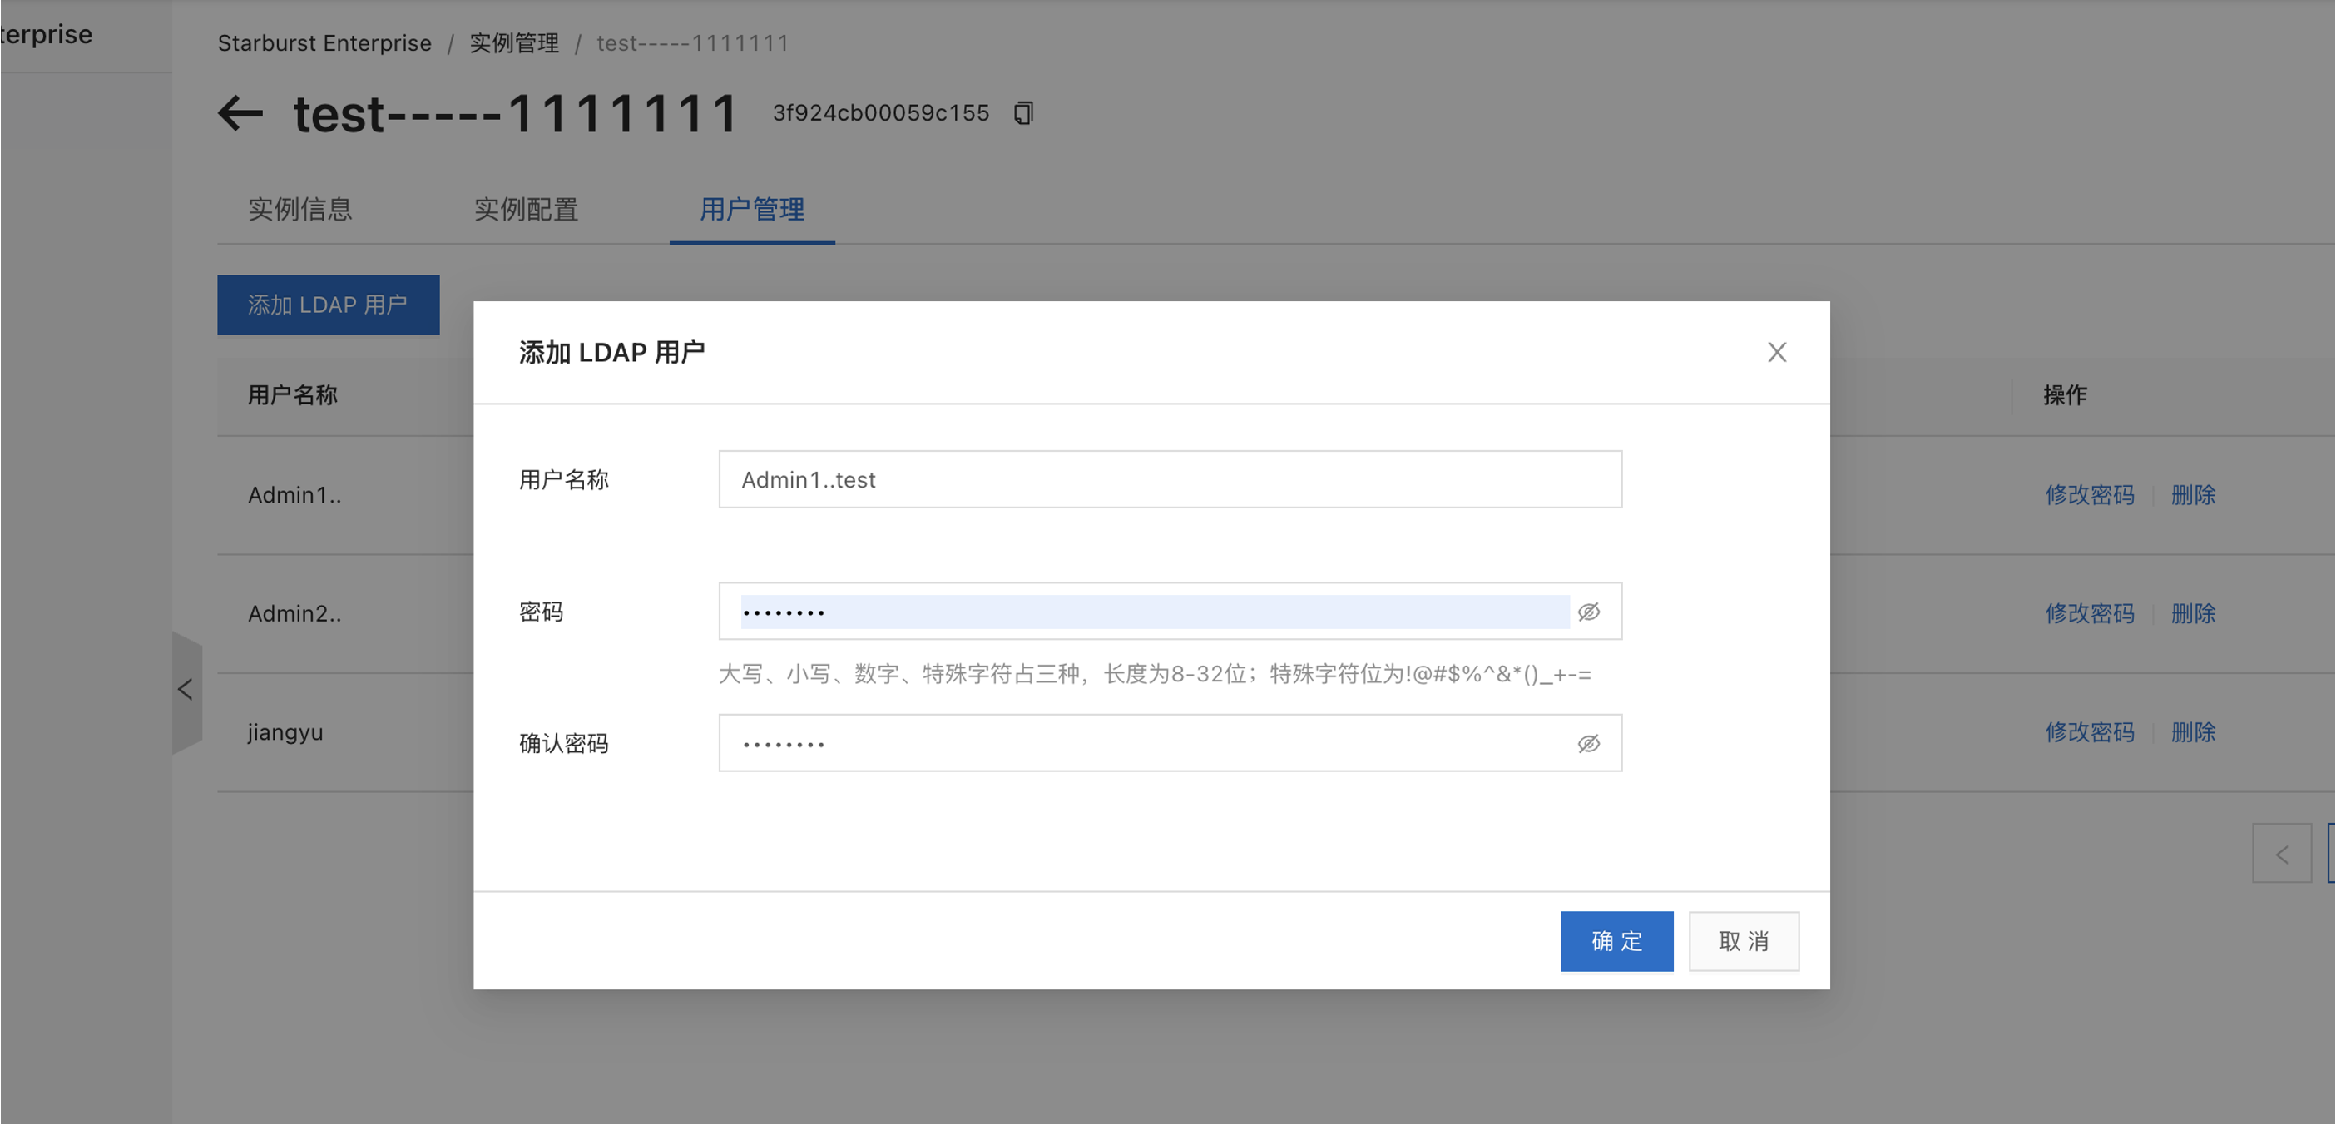Confirm with the 确定 button
The width and height of the screenshot is (2336, 1125).
click(1616, 942)
